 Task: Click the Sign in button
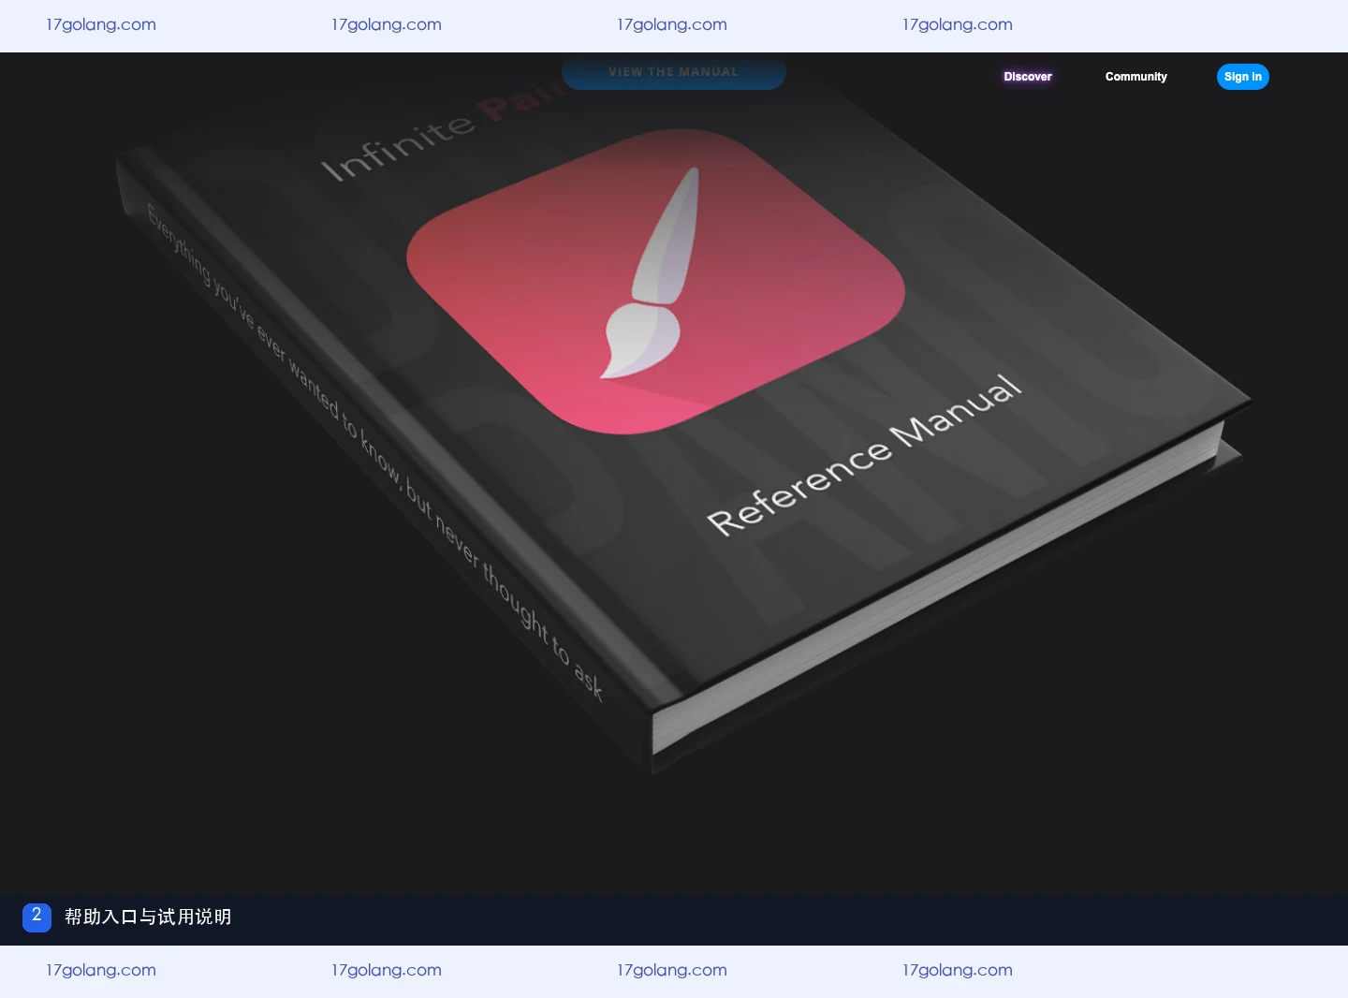pos(1242,77)
